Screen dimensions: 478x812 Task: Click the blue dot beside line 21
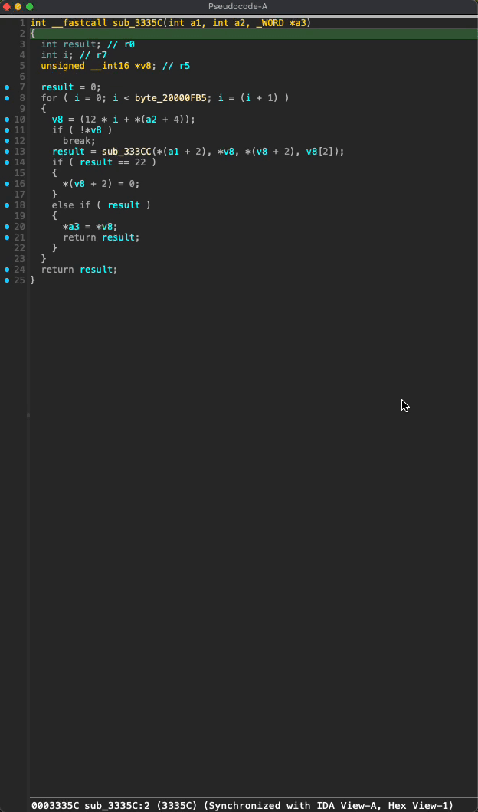pos(7,237)
